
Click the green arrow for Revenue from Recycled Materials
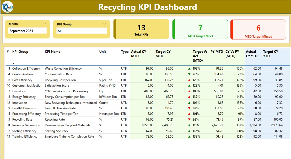189,125
